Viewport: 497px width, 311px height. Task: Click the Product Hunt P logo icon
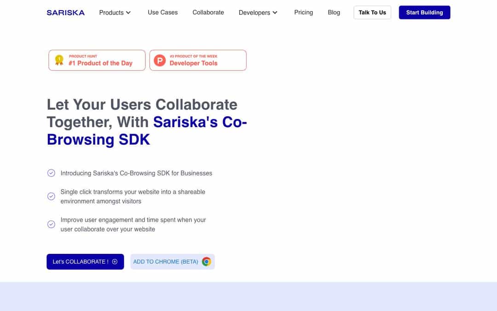click(160, 60)
